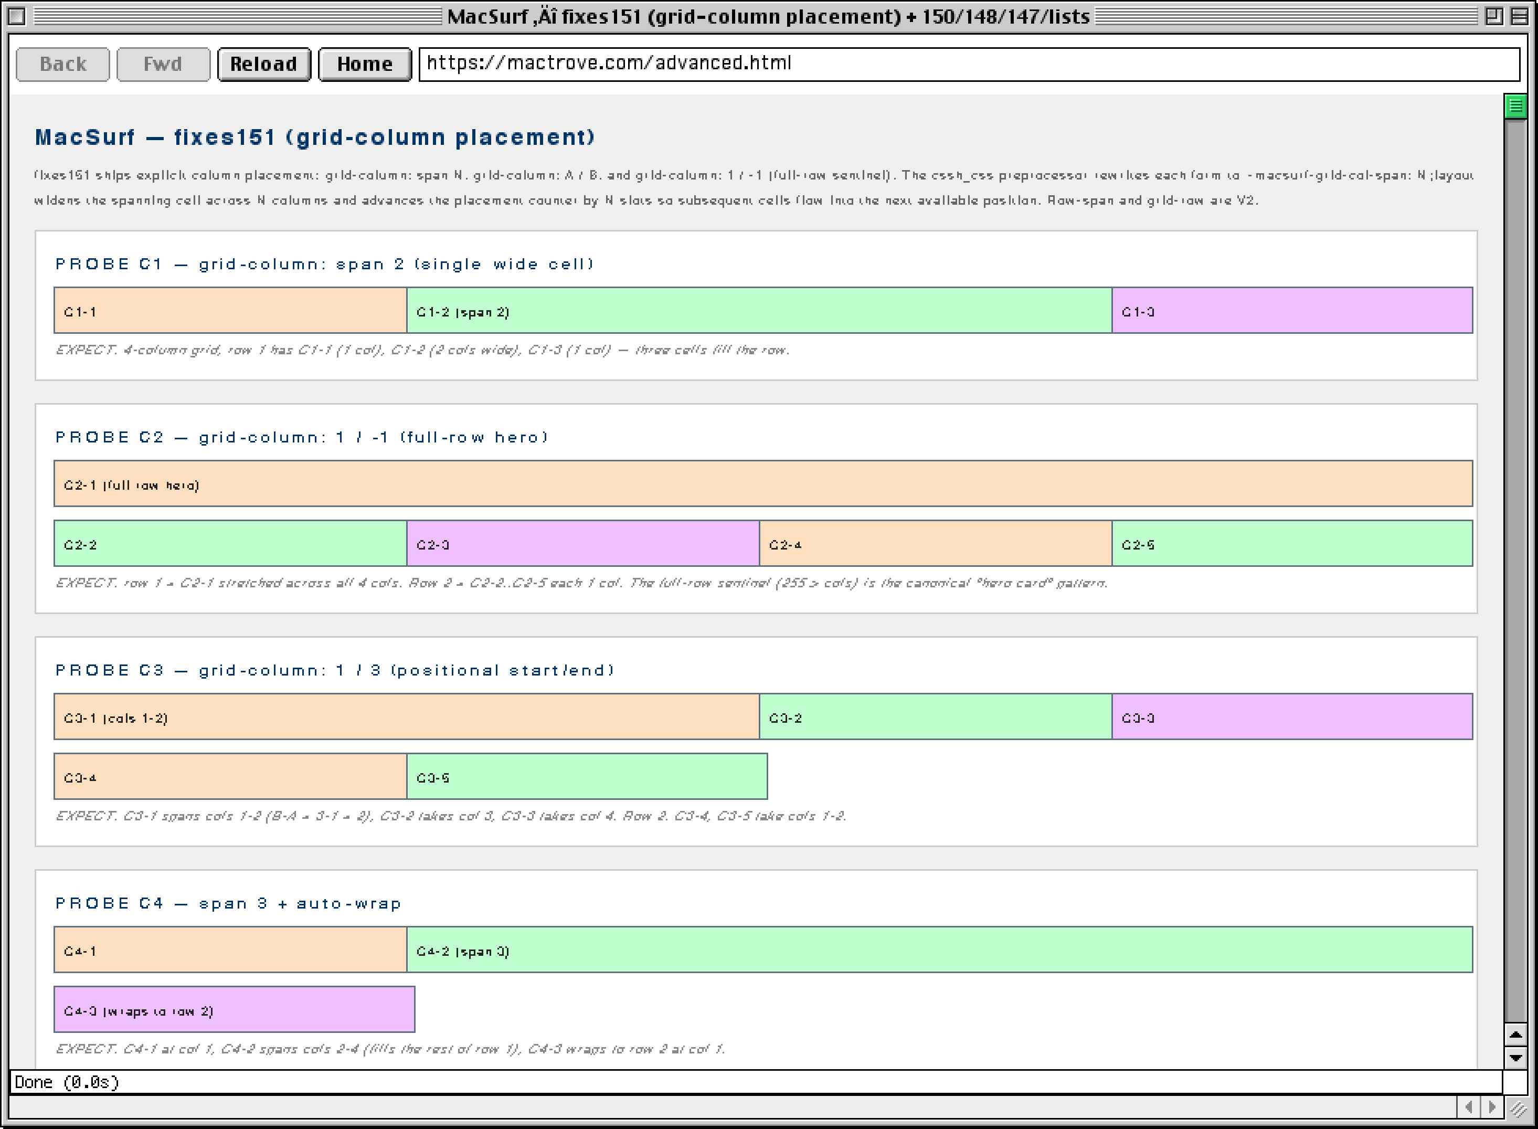
Task: Select the "C3-5" green cell
Action: [588, 776]
